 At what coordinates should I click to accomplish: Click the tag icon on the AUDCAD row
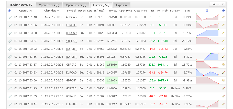10,17
